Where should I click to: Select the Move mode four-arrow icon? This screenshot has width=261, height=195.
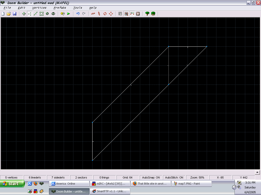(24, 14)
